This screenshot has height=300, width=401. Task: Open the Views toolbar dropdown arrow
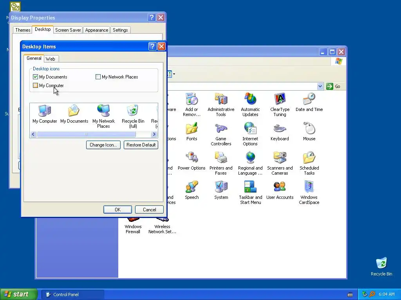point(174,74)
